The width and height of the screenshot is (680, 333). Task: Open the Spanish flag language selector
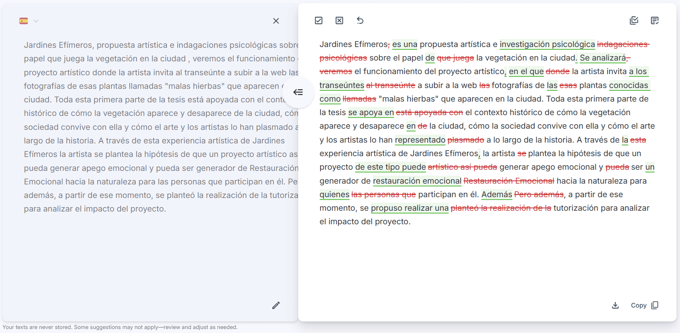coord(23,21)
